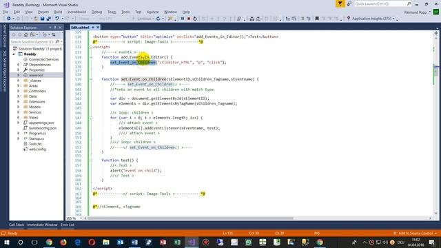Close the Solution Explorer panel
This screenshot has height=248, width=441.
click(x=60, y=28)
